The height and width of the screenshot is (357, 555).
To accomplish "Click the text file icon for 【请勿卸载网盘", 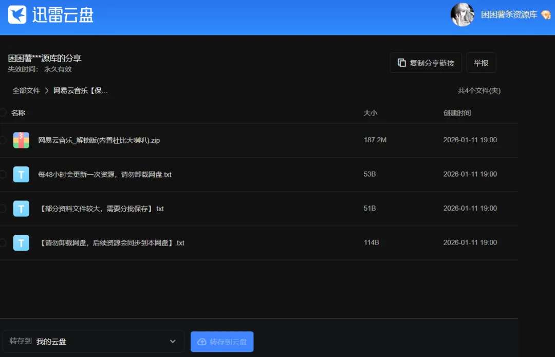I will click(x=21, y=243).
